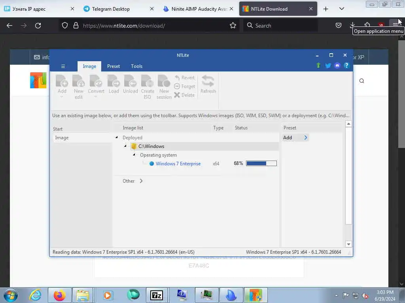Click NTLite scrollbar up arrow
This screenshot has height=303, width=405.
coord(348,124)
